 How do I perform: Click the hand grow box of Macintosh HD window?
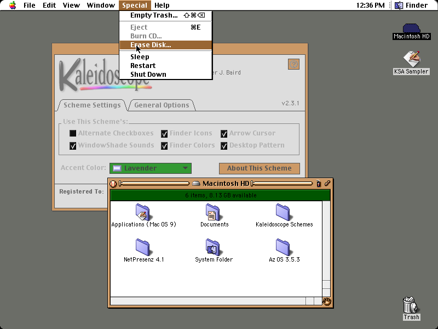tap(326, 301)
